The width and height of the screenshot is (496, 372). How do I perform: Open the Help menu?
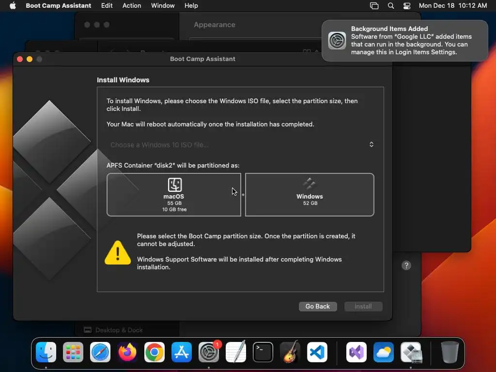point(191,5)
